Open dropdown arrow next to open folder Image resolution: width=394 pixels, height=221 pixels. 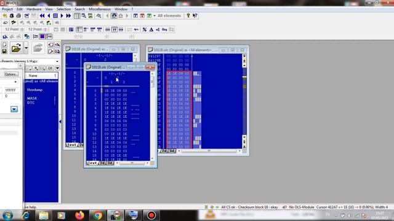(26, 48)
